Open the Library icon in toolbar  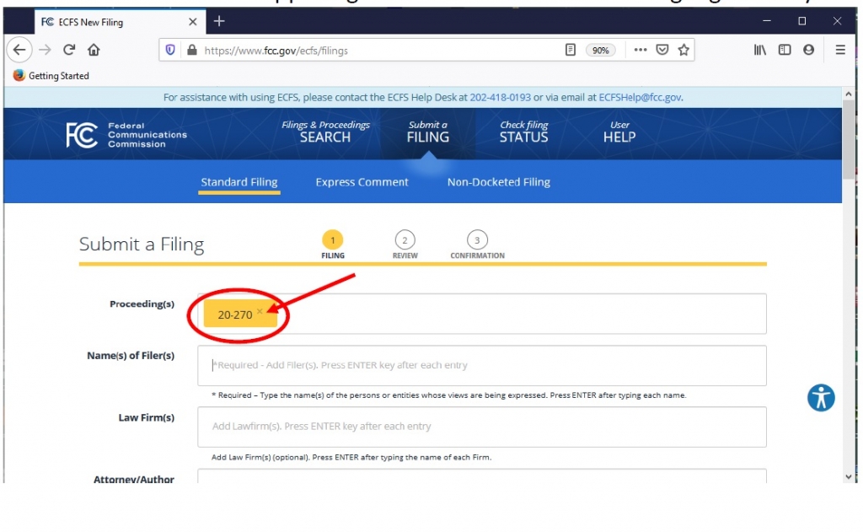759,50
